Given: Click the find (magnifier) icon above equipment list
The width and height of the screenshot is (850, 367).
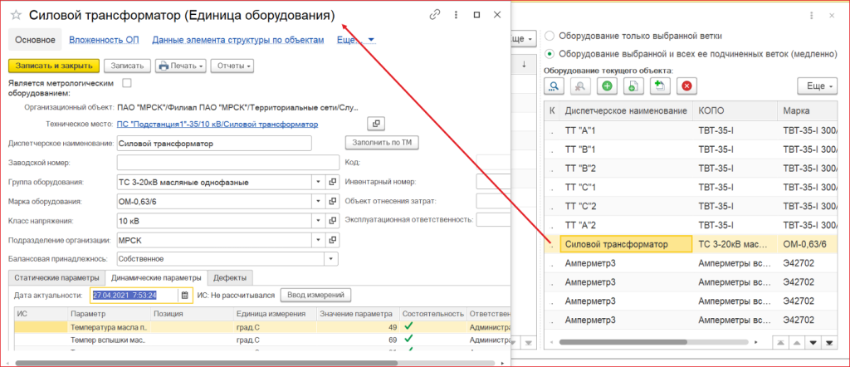Looking at the screenshot, I should tap(554, 86).
